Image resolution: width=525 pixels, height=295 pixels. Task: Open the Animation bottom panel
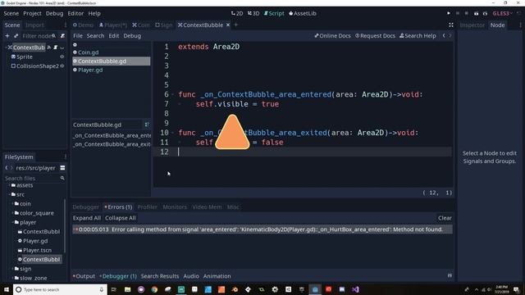[217, 276]
